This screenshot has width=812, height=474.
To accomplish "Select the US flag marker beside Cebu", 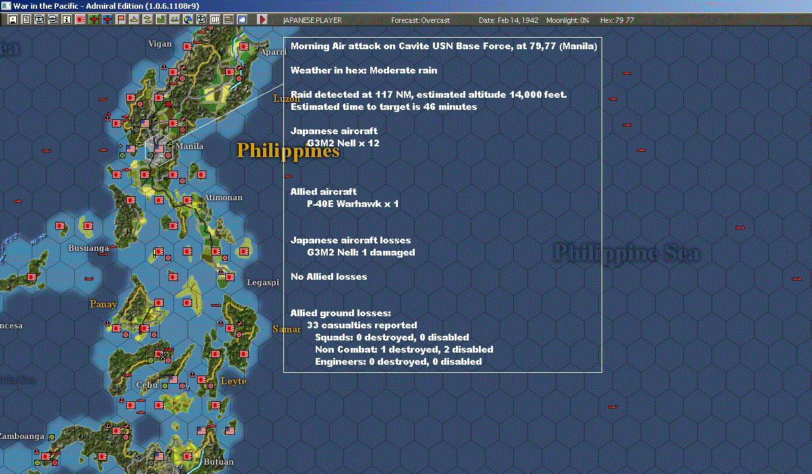I will (x=173, y=380).
